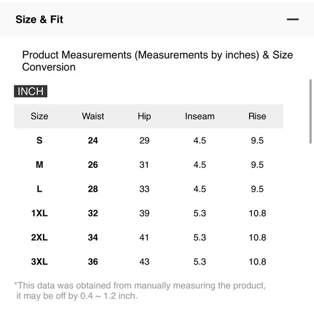Select the INCH unit tab
The height and width of the screenshot is (314, 314).
[x=31, y=91]
